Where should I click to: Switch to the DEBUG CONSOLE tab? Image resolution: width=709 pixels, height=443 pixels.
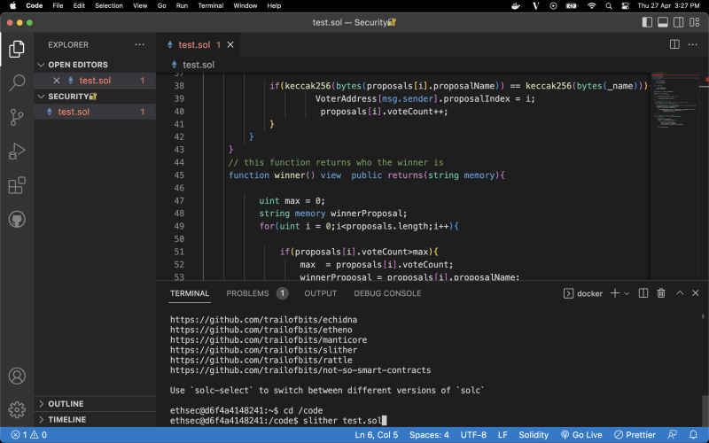(x=387, y=293)
